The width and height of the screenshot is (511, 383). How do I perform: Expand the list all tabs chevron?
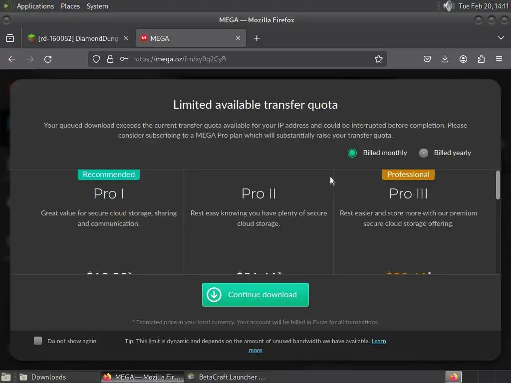(x=501, y=38)
